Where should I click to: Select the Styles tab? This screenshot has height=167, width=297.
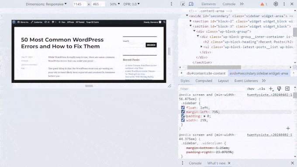185,81
